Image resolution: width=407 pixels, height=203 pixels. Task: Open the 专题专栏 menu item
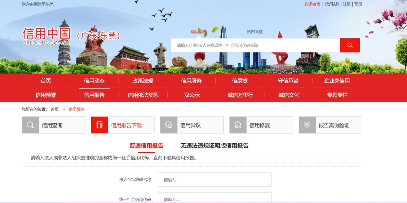pyautogui.click(x=337, y=95)
